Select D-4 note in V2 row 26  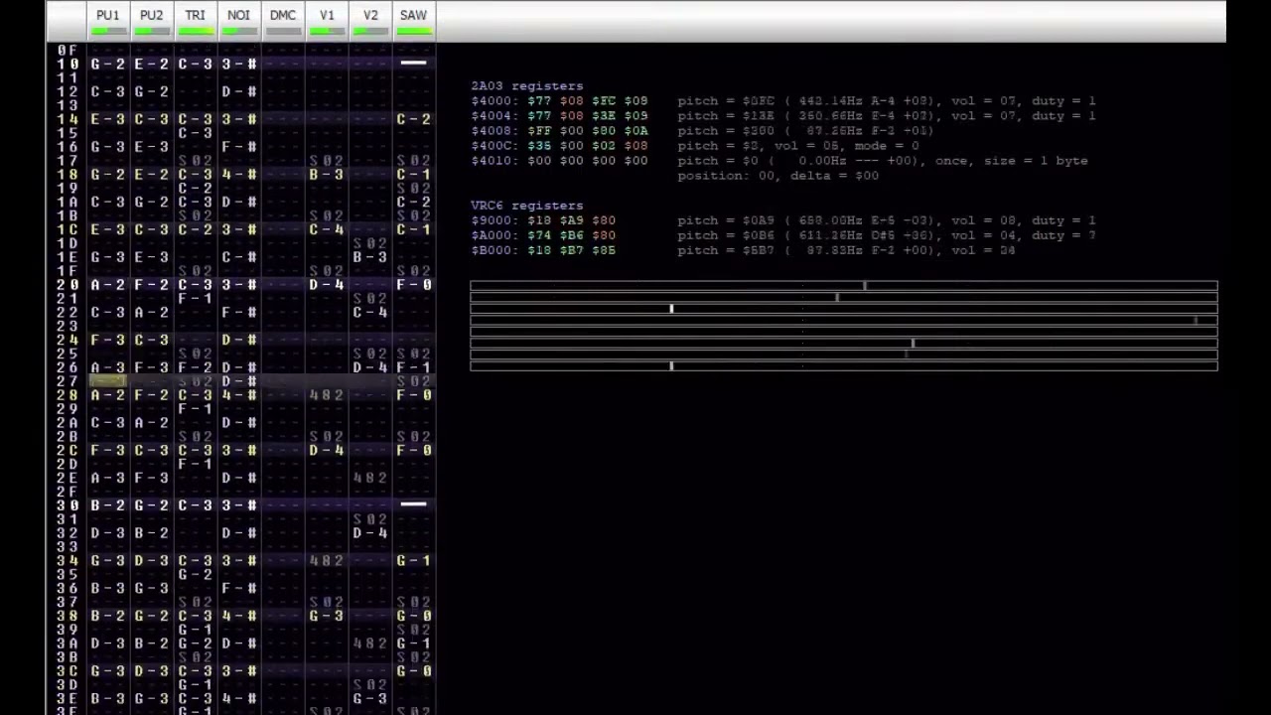370,367
